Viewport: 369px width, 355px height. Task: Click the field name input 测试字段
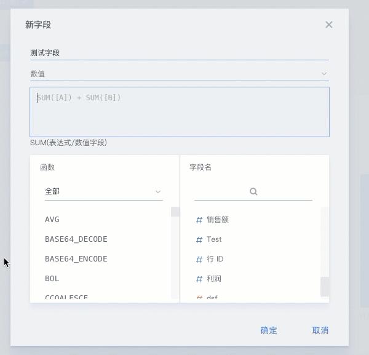179,53
